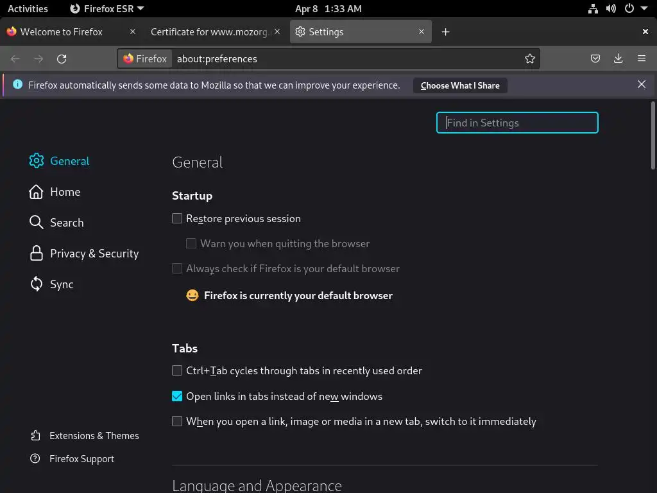Uncheck Open links in tabs checkbox
This screenshot has height=493, width=657.
(177, 396)
